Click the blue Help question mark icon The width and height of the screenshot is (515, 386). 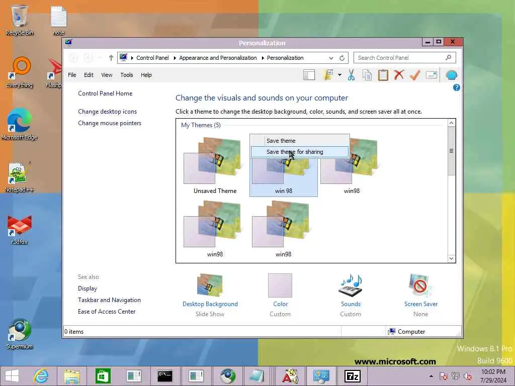456,87
